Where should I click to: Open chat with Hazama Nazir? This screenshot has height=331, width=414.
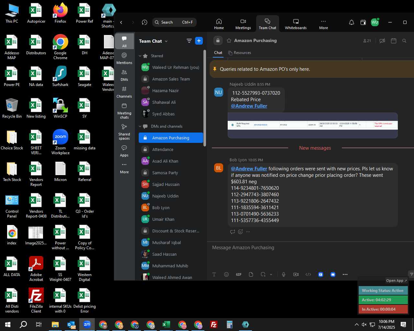(x=171, y=91)
